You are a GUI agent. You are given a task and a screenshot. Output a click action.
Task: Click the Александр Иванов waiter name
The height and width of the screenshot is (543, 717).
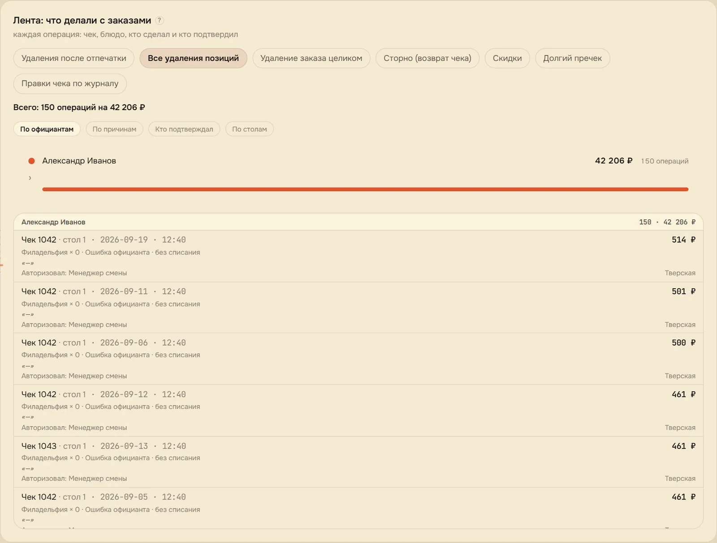click(x=79, y=161)
